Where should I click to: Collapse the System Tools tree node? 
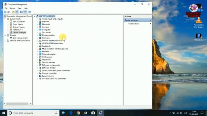(5, 19)
